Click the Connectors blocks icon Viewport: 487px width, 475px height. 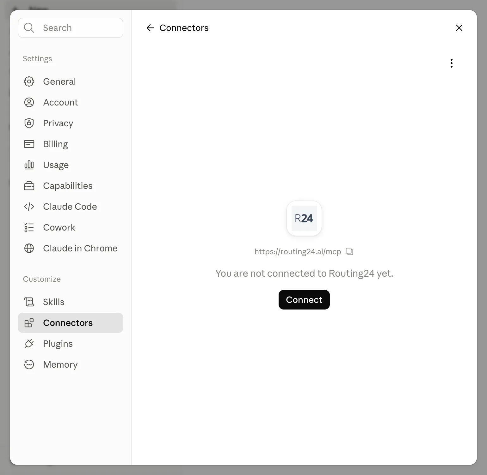[x=29, y=323]
